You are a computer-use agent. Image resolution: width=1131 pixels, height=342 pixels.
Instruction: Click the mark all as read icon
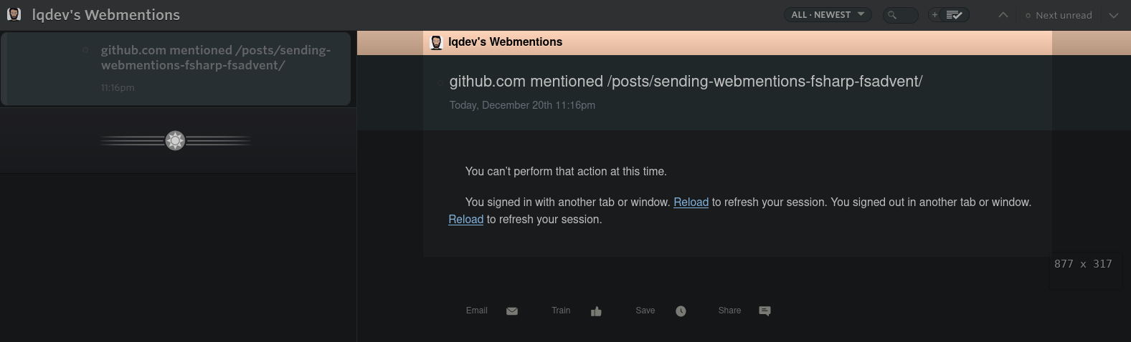[955, 15]
